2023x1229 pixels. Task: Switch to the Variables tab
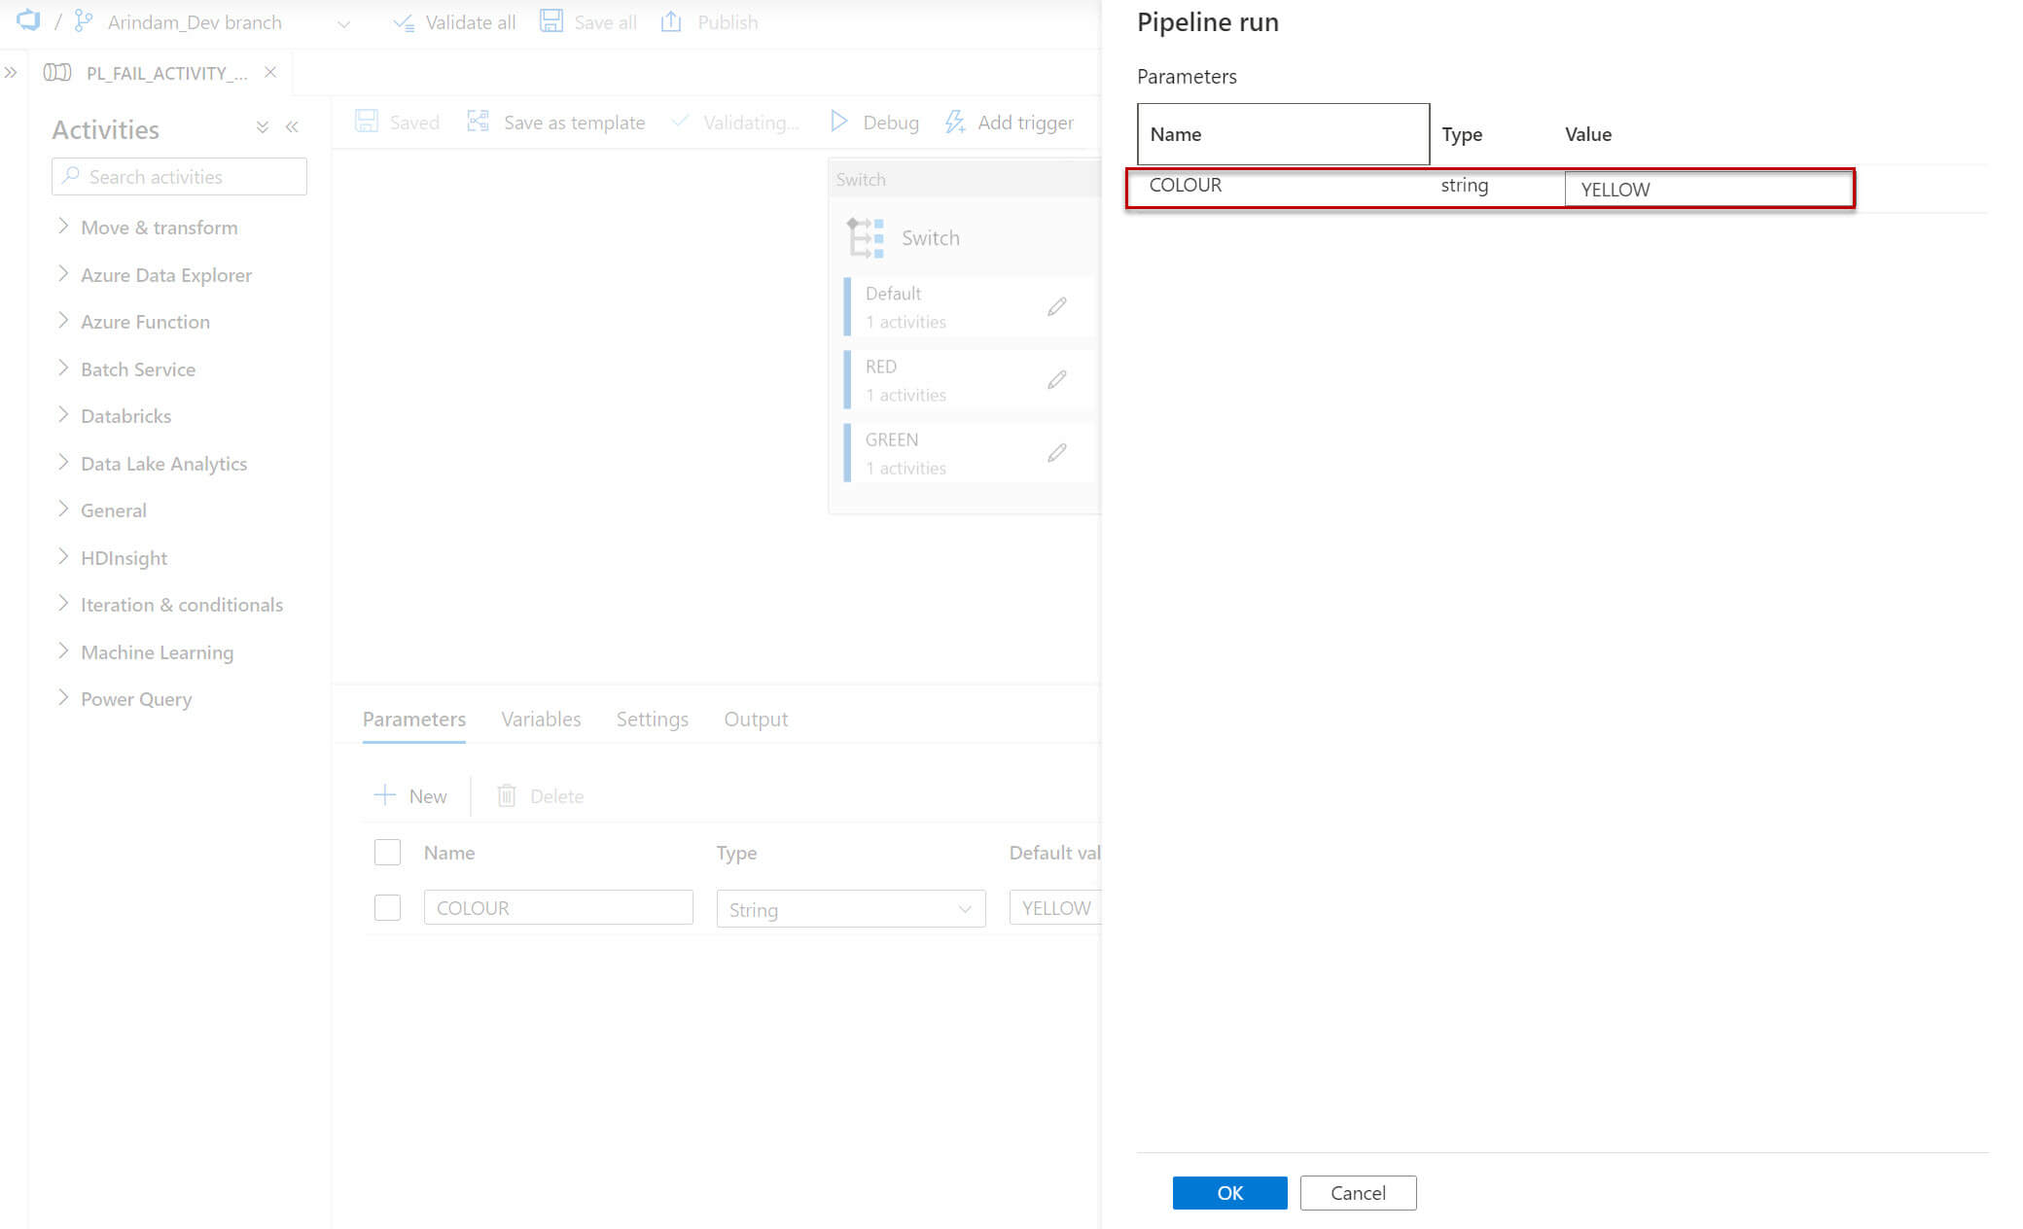pos(541,719)
